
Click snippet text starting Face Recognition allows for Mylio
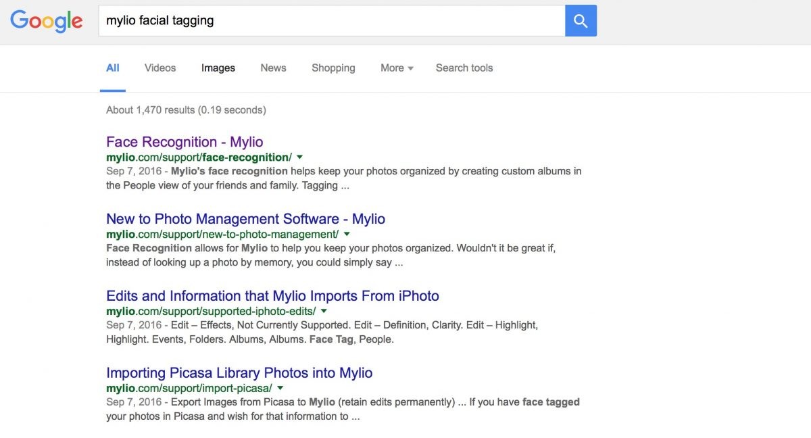click(331, 255)
